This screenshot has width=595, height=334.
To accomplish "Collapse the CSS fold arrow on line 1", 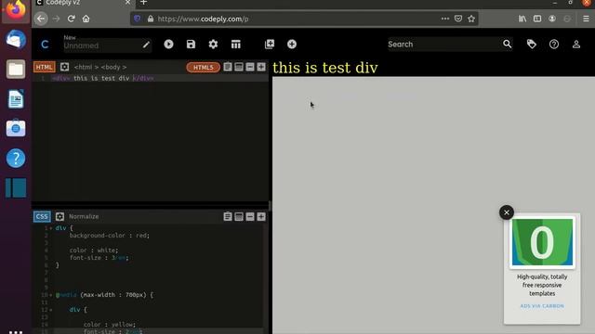I will (51, 228).
